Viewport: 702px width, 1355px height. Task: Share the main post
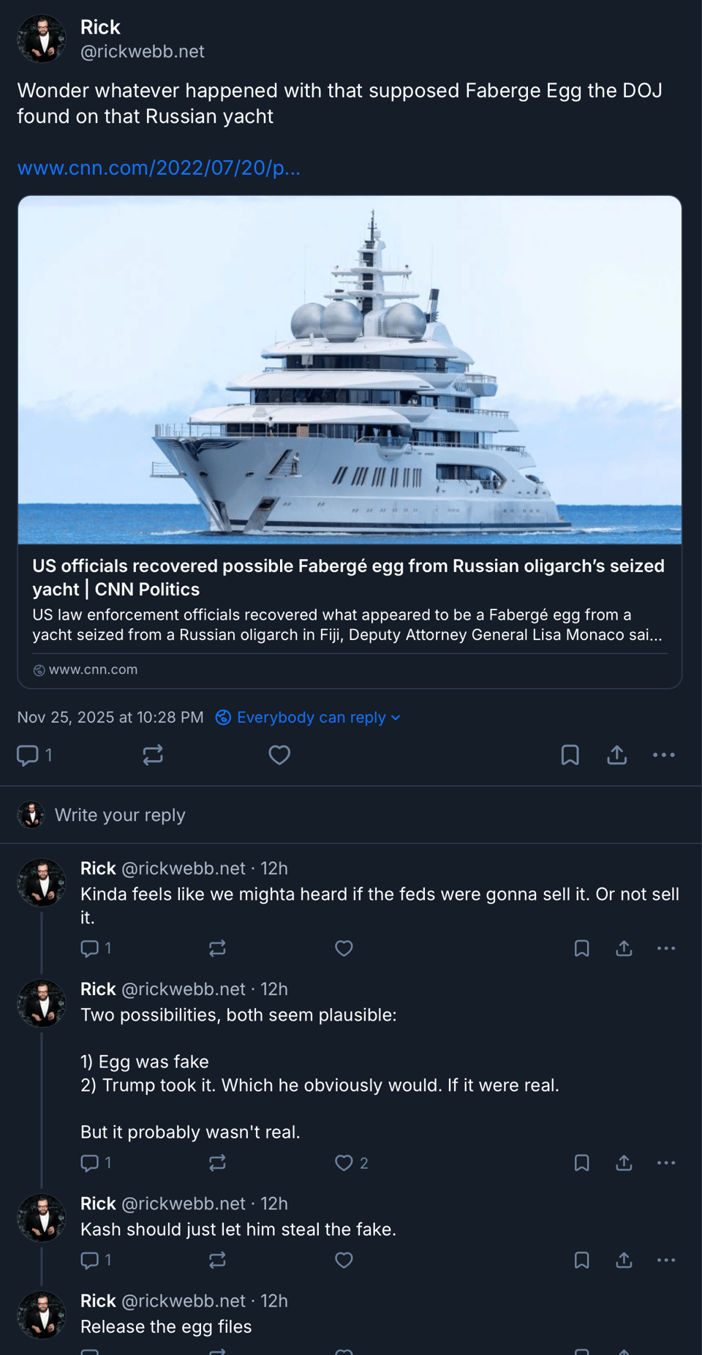(617, 755)
